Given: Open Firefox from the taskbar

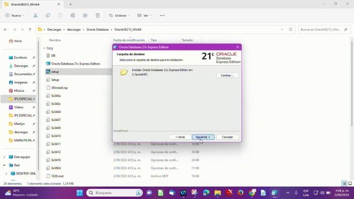Looking at the screenshot, I should tap(241, 193).
